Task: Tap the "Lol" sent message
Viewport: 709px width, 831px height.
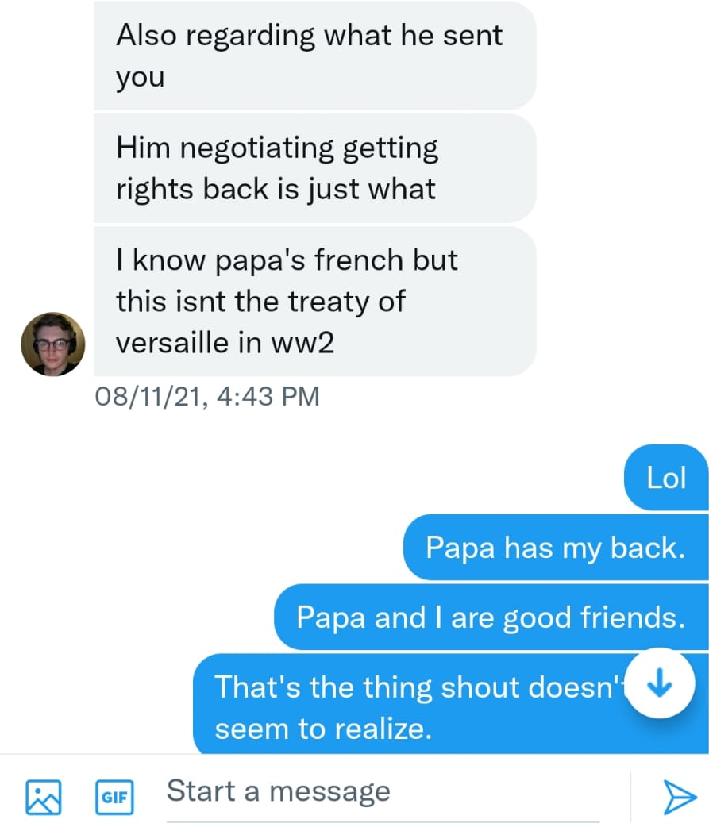Action: (x=666, y=478)
